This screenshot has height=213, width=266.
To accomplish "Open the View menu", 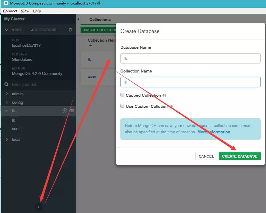I will (x=25, y=11).
